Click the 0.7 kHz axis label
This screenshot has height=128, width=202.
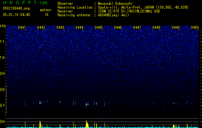pyautogui.click(x=3, y=106)
